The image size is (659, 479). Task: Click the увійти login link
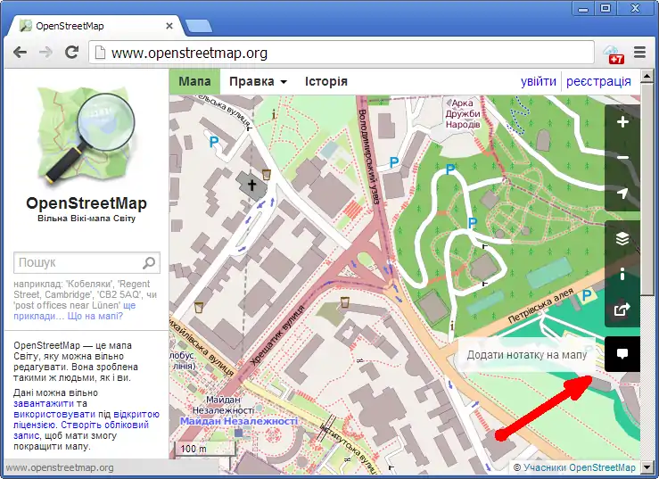click(x=539, y=81)
